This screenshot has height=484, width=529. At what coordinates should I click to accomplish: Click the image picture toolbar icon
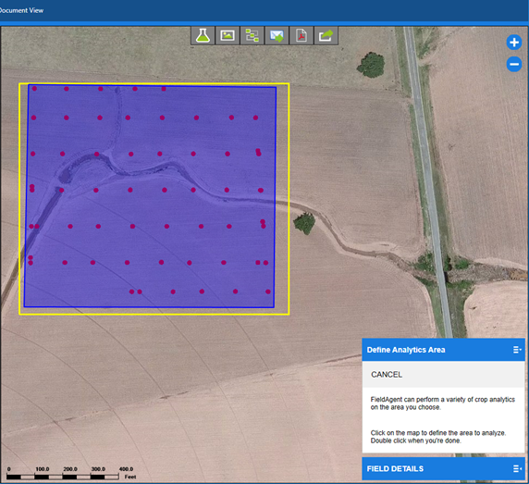[228, 35]
